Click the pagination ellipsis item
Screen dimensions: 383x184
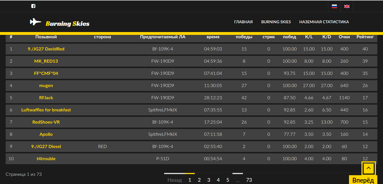point(237,180)
